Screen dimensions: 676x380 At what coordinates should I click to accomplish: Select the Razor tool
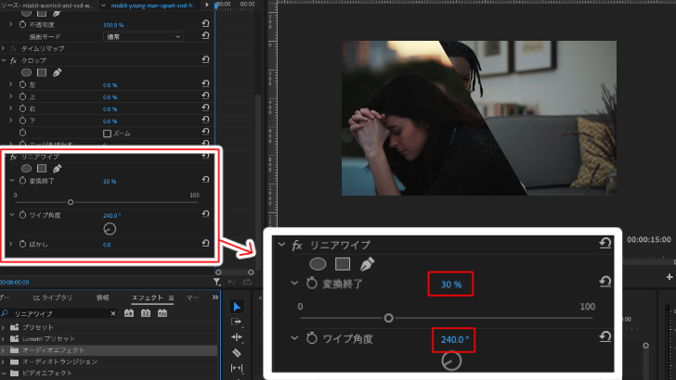click(x=236, y=352)
